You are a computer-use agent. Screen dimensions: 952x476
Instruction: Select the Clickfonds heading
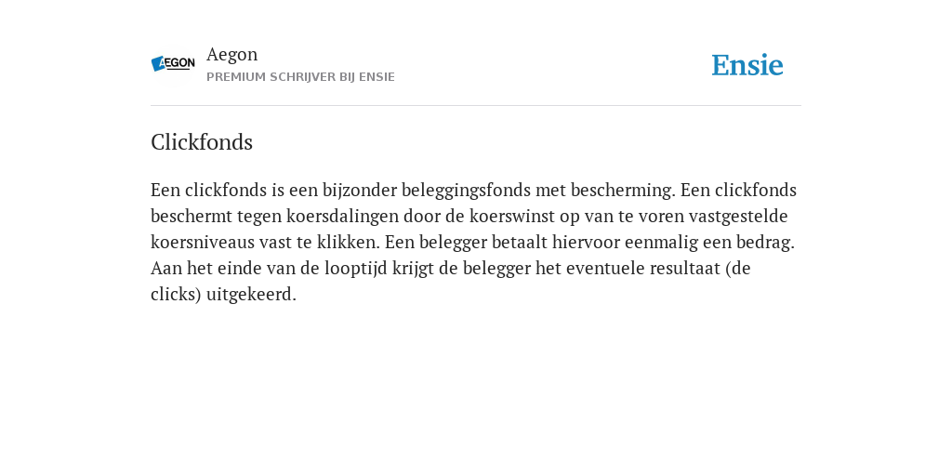click(202, 142)
